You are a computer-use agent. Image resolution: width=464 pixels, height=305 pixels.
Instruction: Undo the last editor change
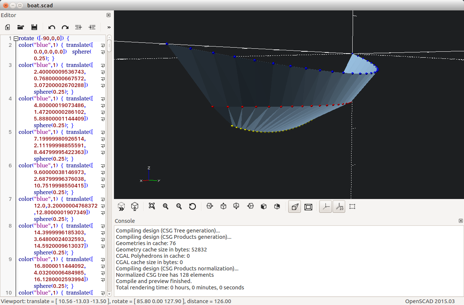point(52,27)
